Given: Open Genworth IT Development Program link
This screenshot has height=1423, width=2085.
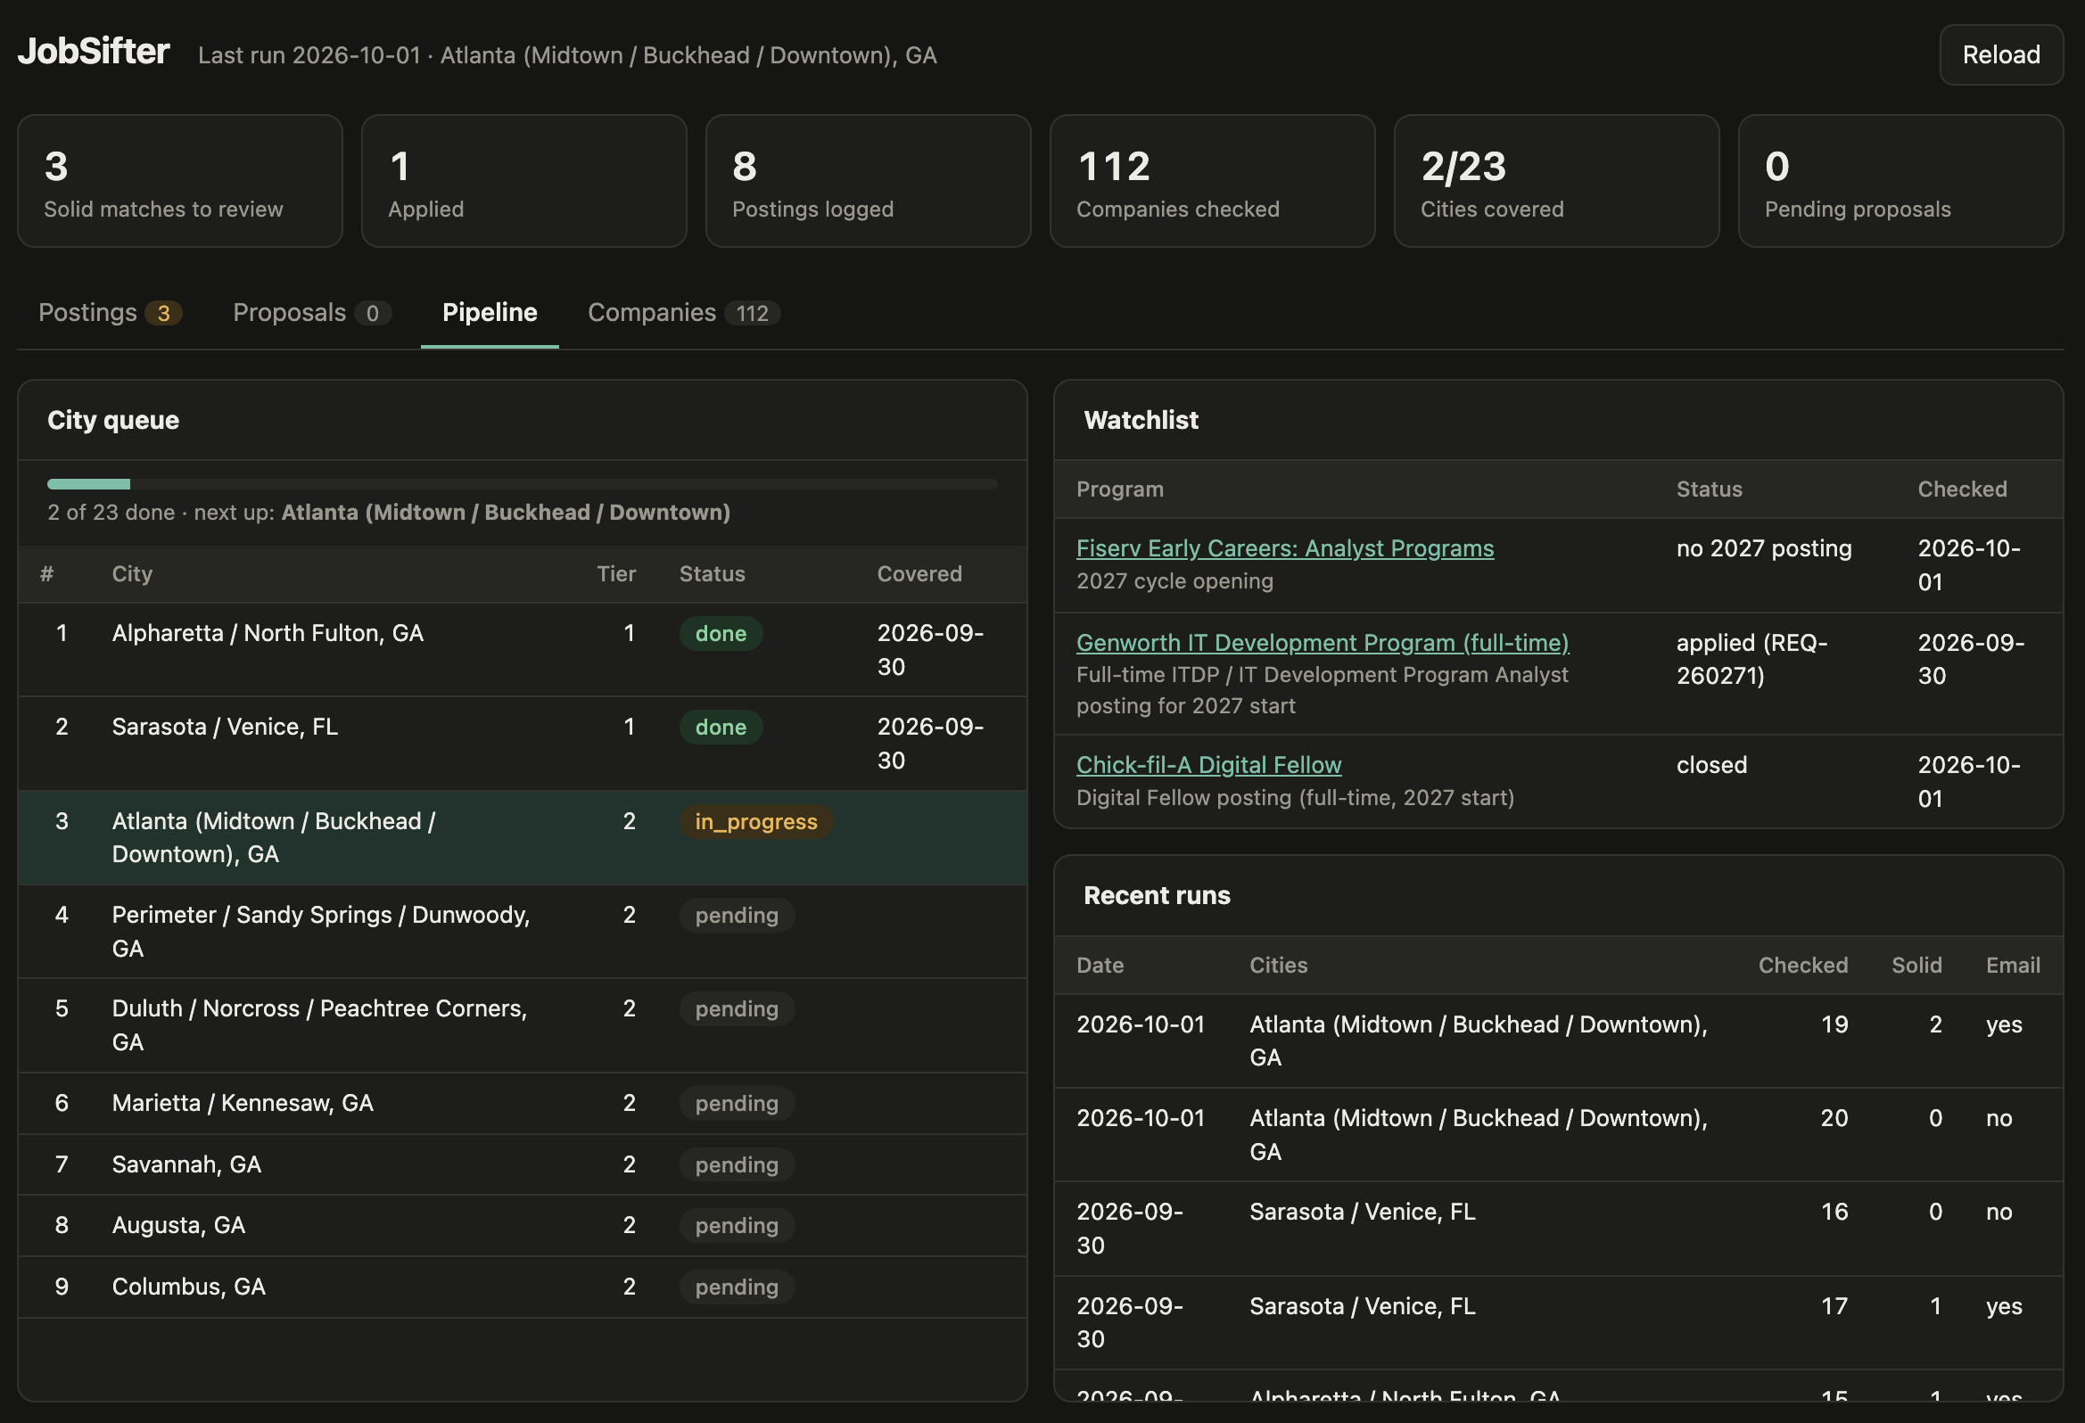Looking at the screenshot, I should click(1323, 643).
